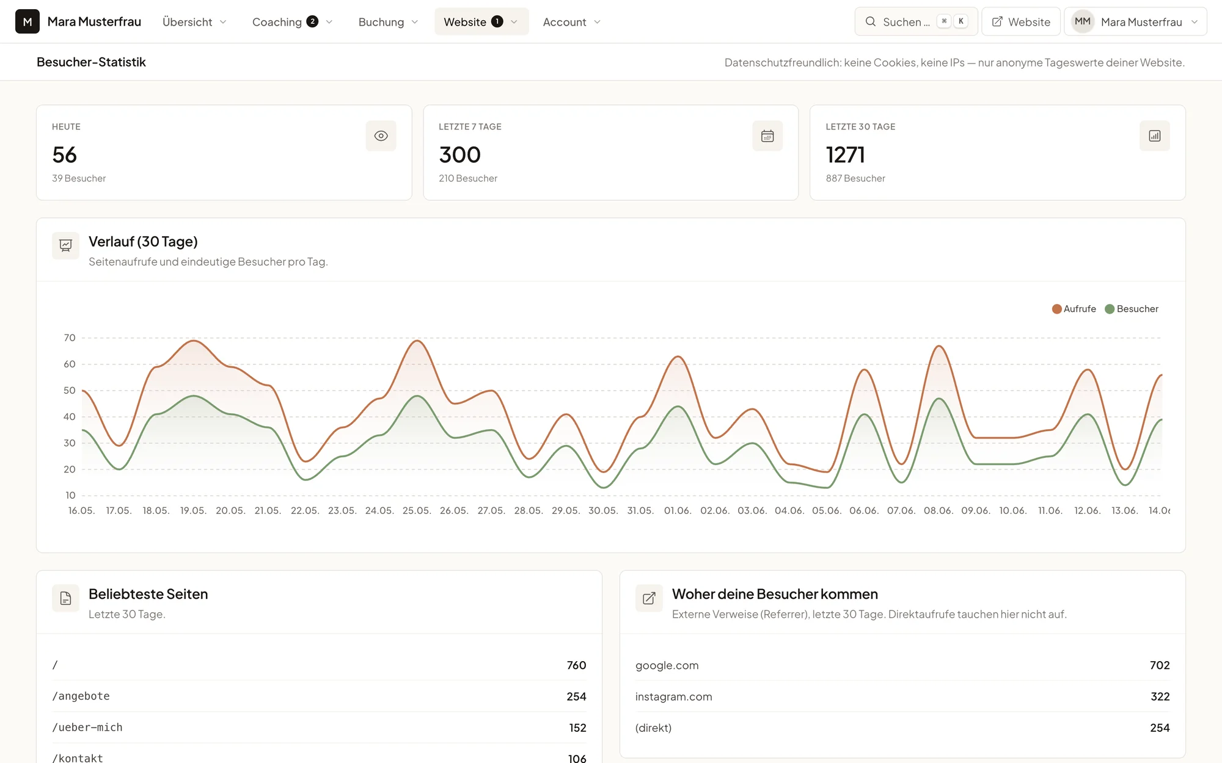Open the Account navigation menu
Image resolution: width=1222 pixels, height=763 pixels.
tap(572, 22)
